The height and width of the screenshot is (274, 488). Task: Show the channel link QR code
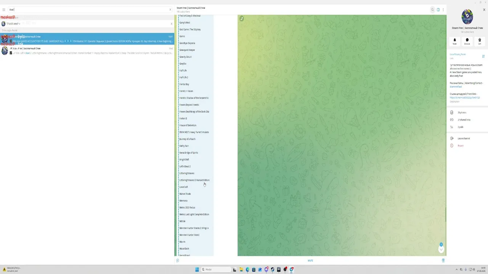coord(483,56)
